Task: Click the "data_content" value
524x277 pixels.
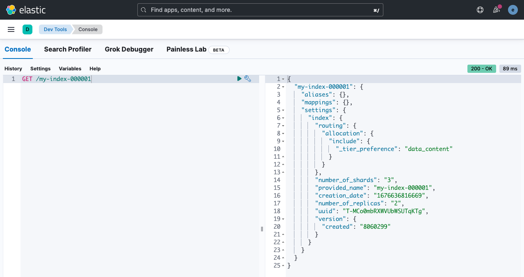Action: (x=428, y=149)
